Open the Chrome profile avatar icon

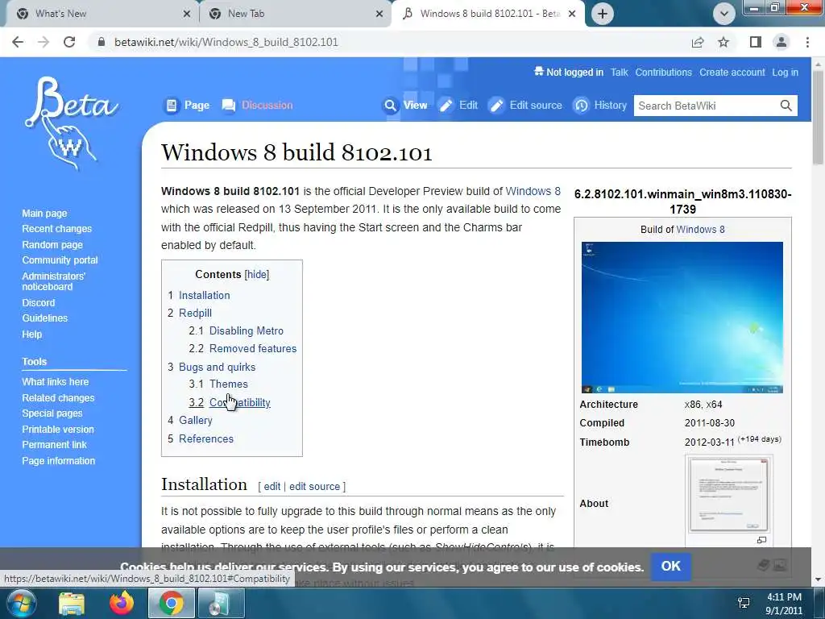[x=781, y=42]
